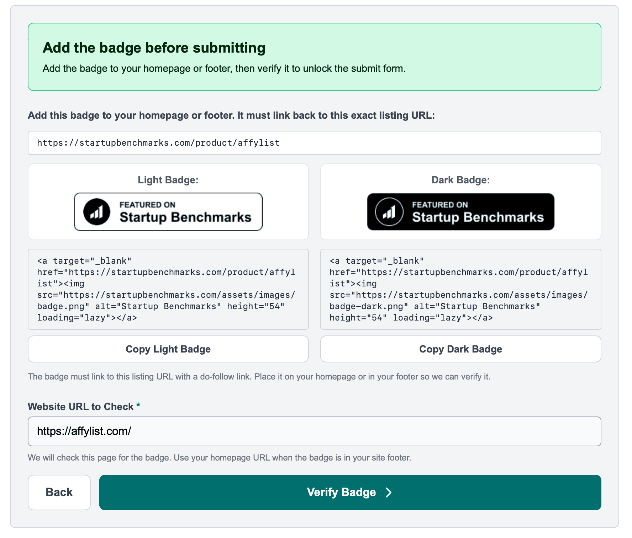The height and width of the screenshot is (538, 632).
Task: Click the Verify Badge button
Action: tap(350, 492)
